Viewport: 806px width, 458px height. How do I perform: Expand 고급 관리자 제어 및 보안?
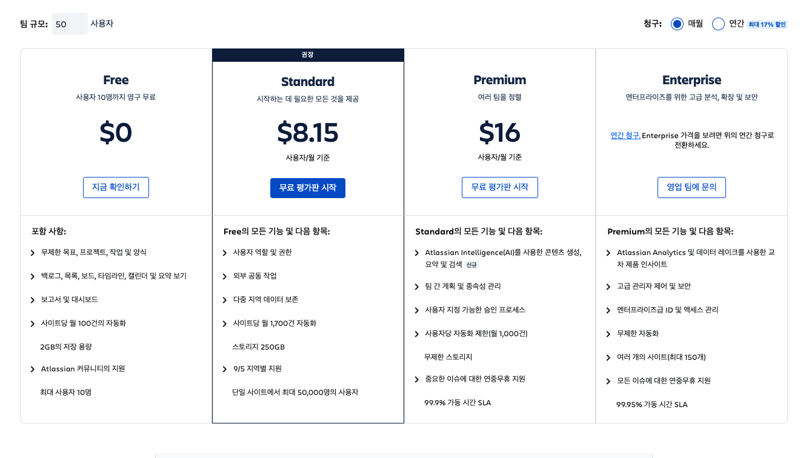(x=653, y=287)
